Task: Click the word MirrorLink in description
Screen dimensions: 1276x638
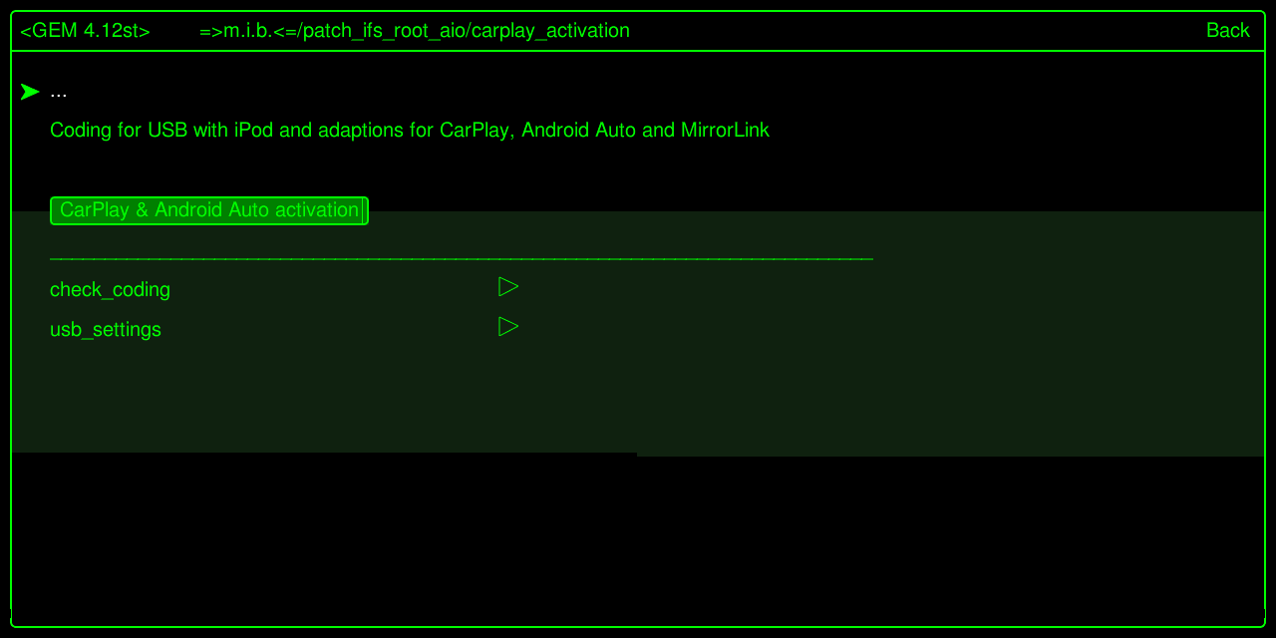Action: (x=725, y=131)
